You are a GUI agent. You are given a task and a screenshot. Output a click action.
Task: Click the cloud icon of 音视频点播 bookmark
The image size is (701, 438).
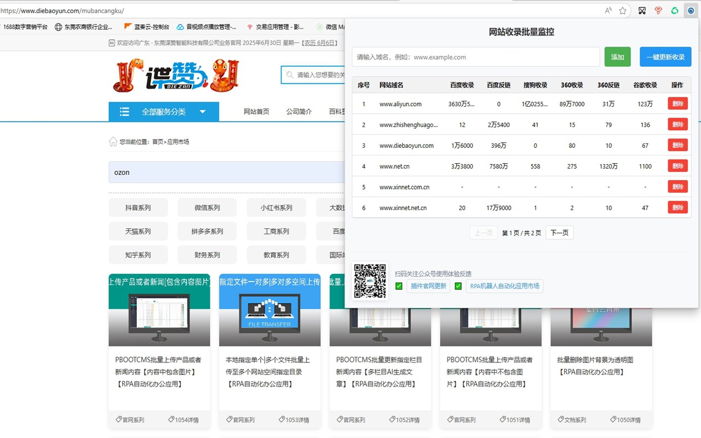(181, 27)
